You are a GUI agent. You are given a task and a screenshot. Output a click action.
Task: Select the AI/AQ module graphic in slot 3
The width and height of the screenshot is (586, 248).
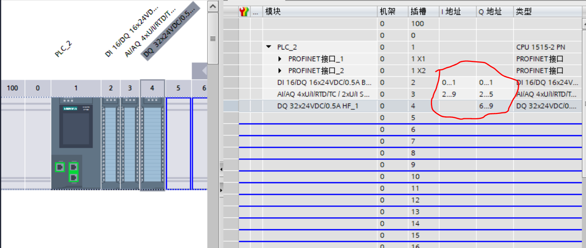[130, 144]
